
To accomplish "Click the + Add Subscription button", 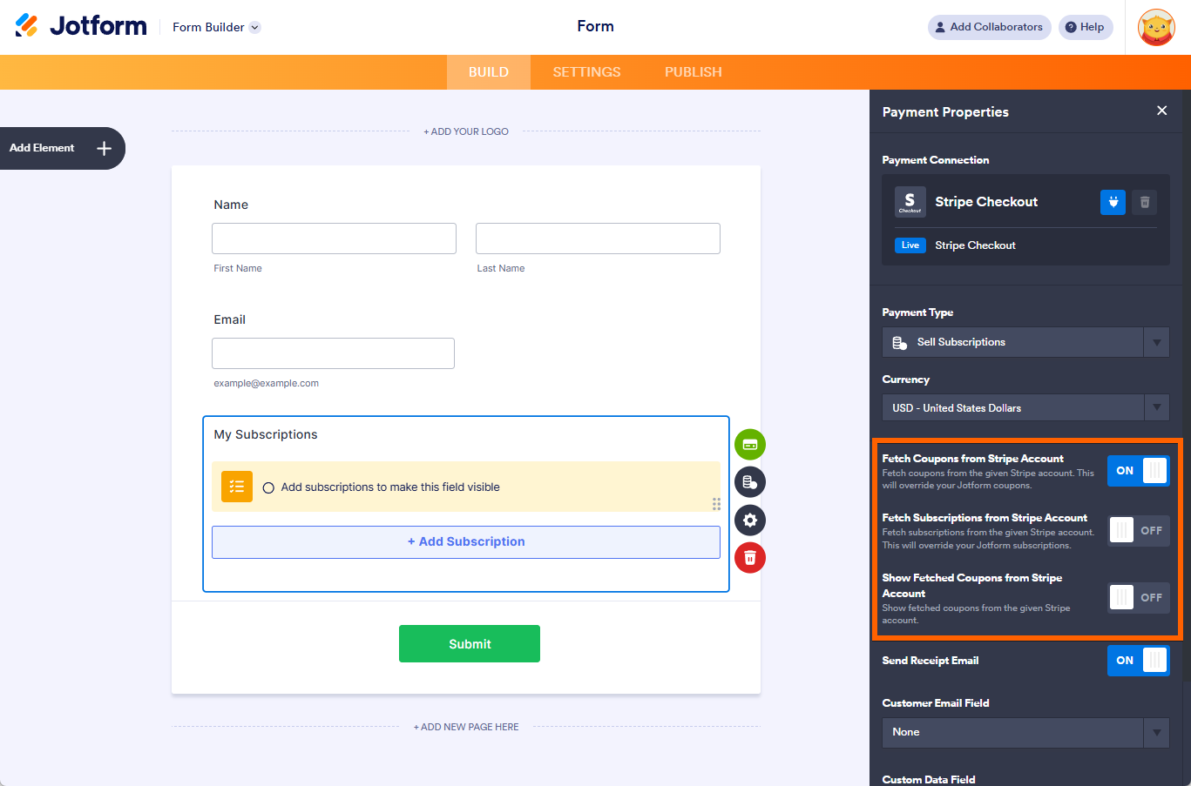I will click(466, 541).
